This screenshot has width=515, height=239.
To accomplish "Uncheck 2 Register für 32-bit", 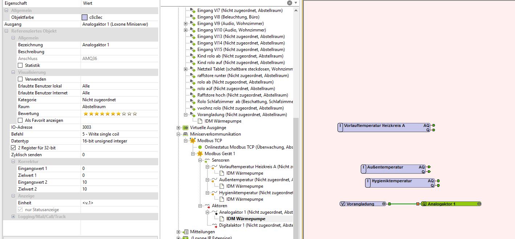I will [13, 148].
